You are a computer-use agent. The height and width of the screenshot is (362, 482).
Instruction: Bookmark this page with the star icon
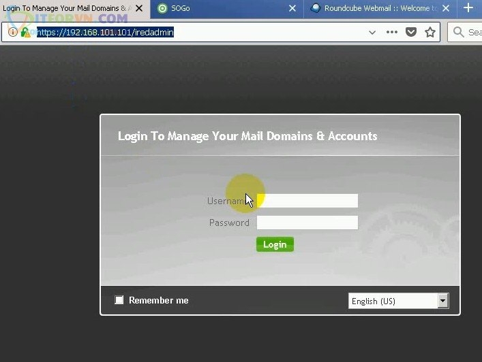(x=430, y=32)
